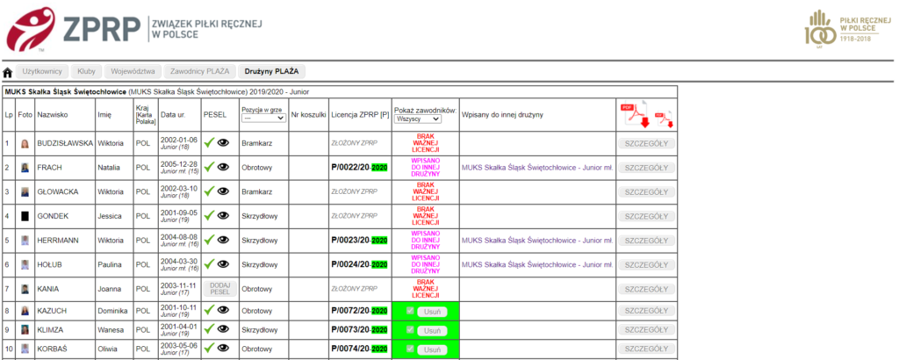Click ZŁOŻONY ZPRP text for GONDEK
The height and width of the screenshot is (360, 899).
[355, 215]
